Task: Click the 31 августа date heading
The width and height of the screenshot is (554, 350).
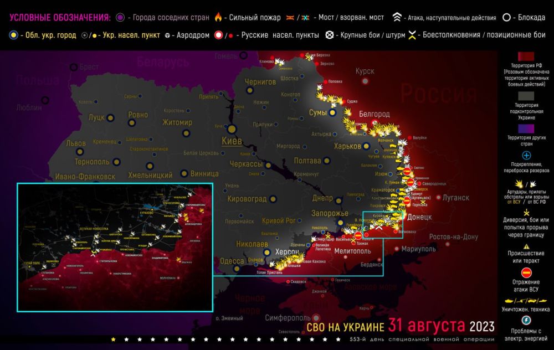Action: [427, 325]
